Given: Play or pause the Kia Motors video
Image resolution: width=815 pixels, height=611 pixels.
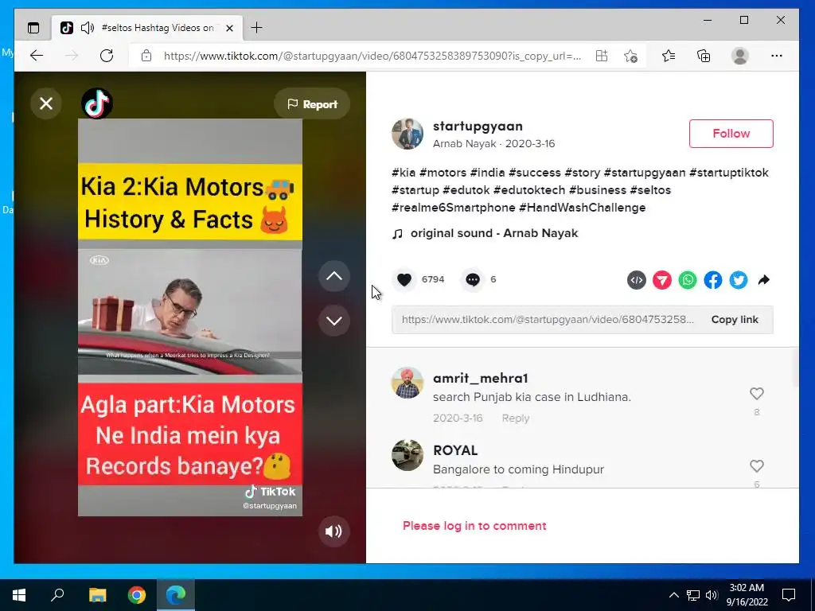Looking at the screenshot, I should 189,317.
